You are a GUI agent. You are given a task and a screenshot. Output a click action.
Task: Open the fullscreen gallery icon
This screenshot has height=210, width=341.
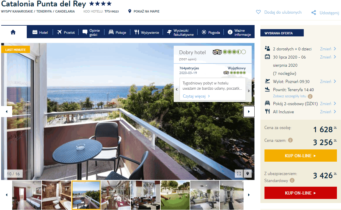[239, 173]
